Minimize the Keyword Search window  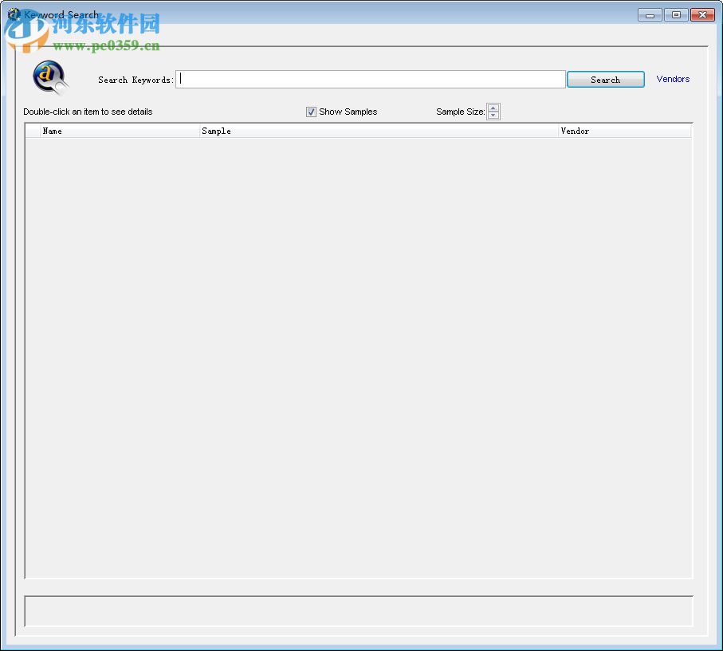click(x=650, y=15)
